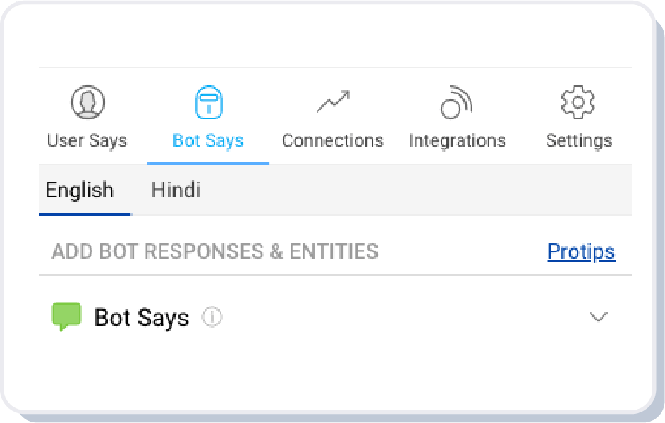Open the Integrations text label
Image resolution: width=665 pixels, height=423 pixels.
(x=457, y=140)
